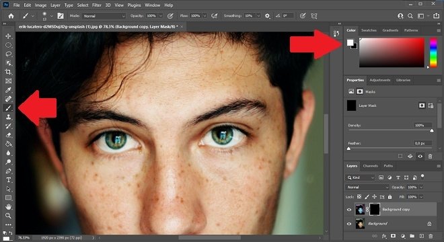Click the Delete layer trash button in Layers footer
Screen dimensions: 444x242
coord(431,236)
